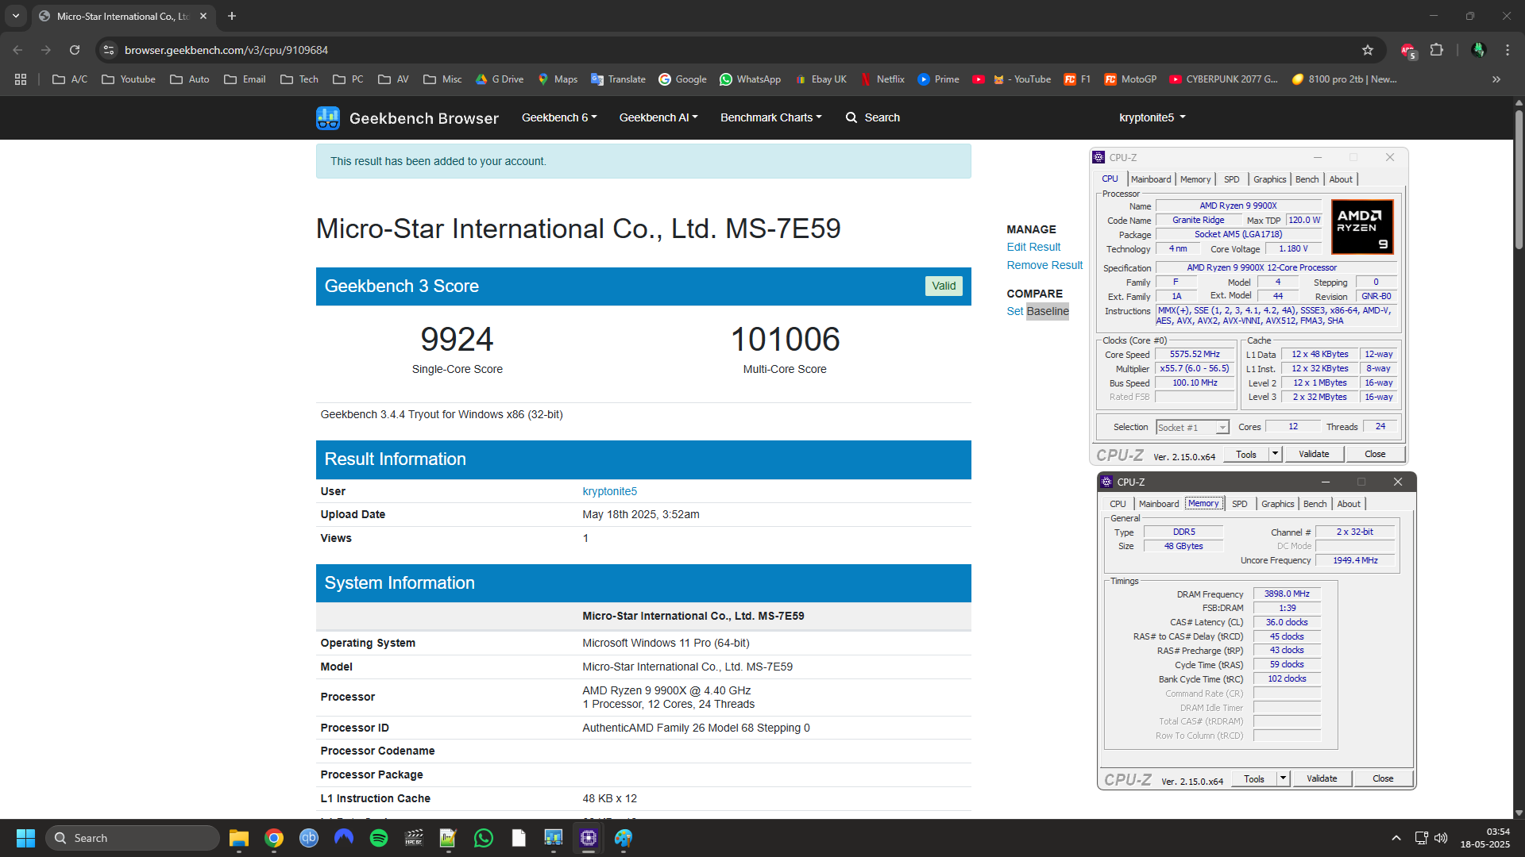Switch to Mainboard tab in upper CPU-Z window
The image size is (1525, 857).
click(x=1151, y=179)
